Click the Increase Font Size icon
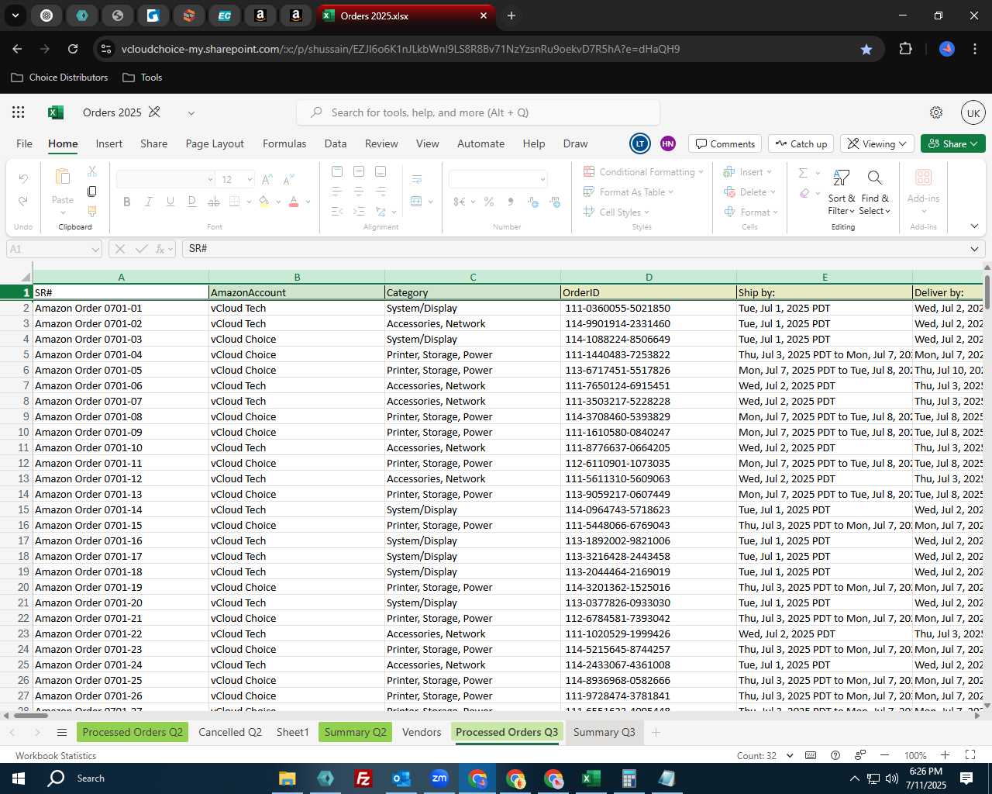 (x=267, y=179)
